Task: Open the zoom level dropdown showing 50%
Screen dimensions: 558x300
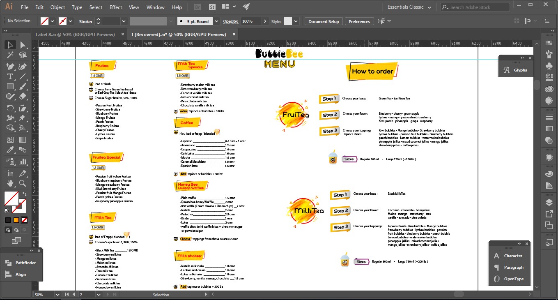Action: pyautogui.click(x=57, y=295)
